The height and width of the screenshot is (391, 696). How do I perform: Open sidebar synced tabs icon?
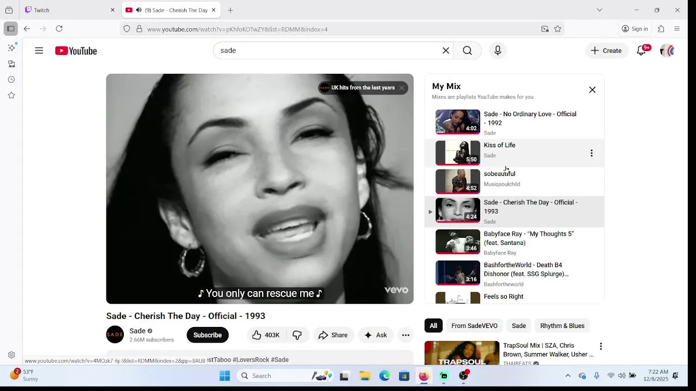click(11, 64)
